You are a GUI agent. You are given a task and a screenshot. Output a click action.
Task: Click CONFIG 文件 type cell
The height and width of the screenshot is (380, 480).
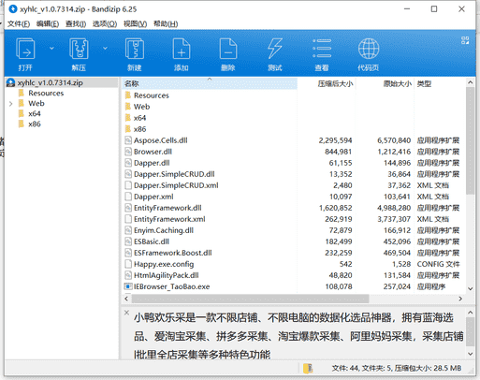(438, 264)
